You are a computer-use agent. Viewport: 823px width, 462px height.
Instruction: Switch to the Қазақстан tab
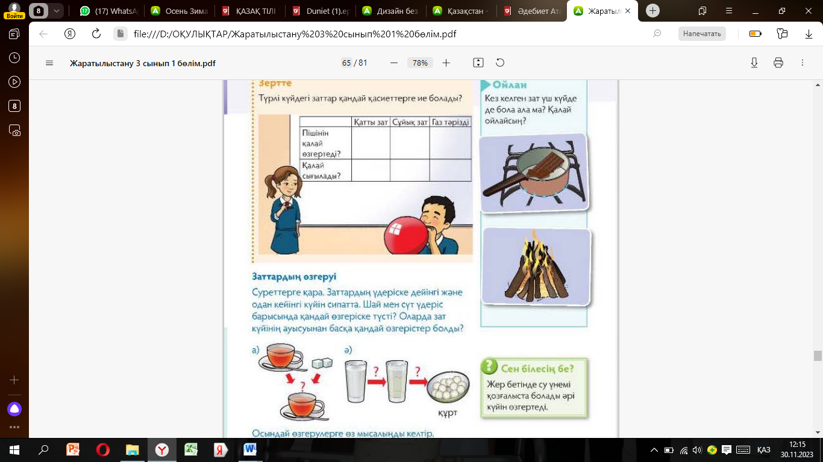coord(462,11)
